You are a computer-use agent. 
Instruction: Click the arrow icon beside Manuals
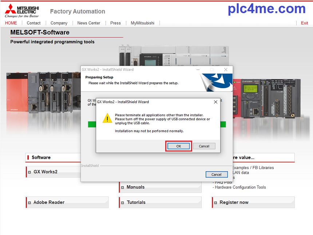pyautogui.click(x=122, y=187)
